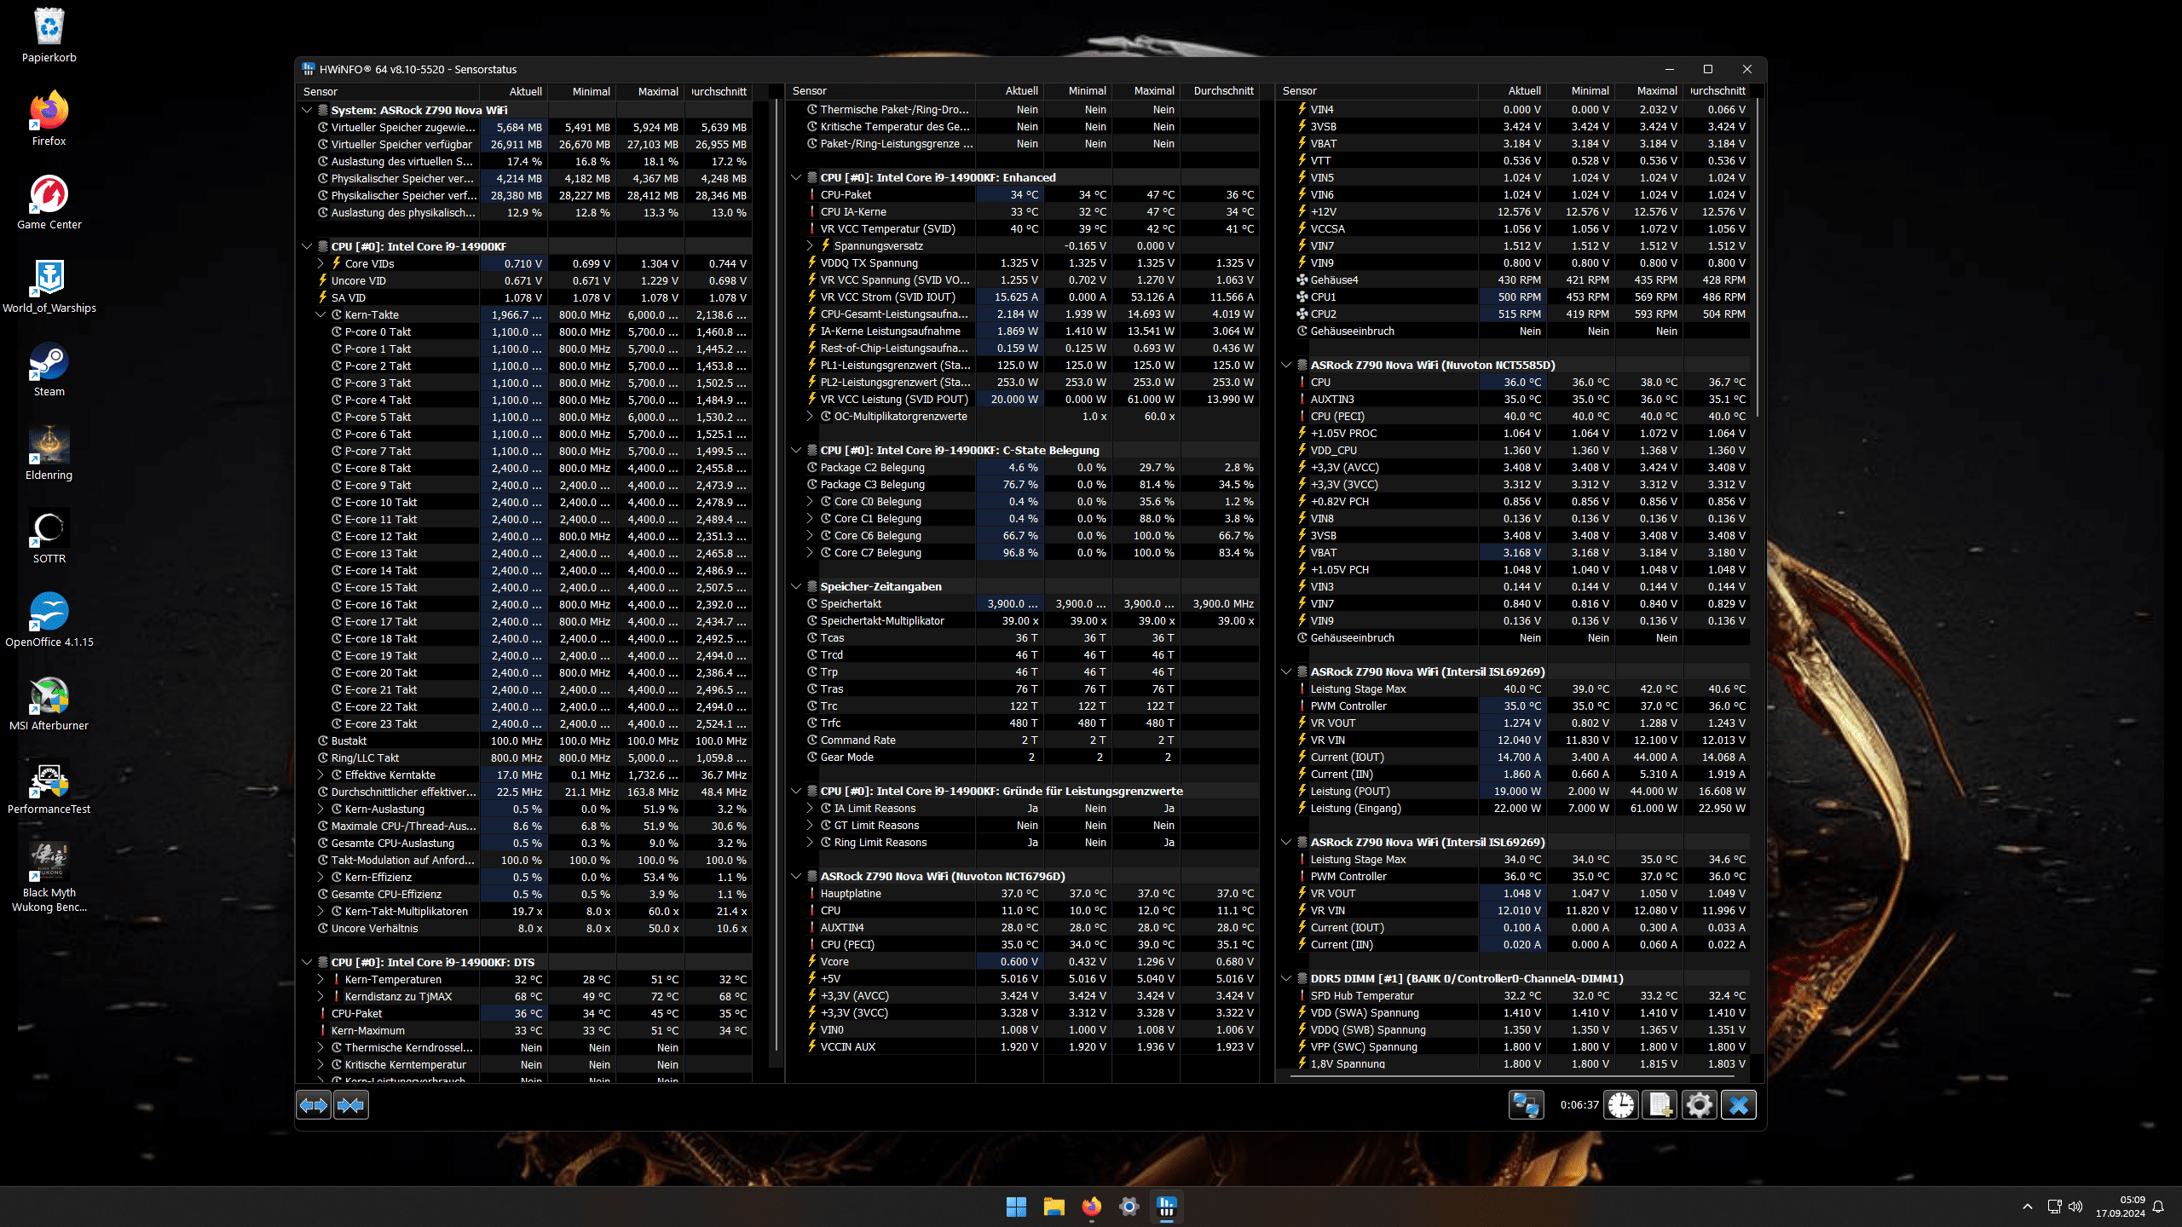The image size is (2182, 1227).
Task: Collapse the Kern-Takte tree node
Action: (321, 314)
